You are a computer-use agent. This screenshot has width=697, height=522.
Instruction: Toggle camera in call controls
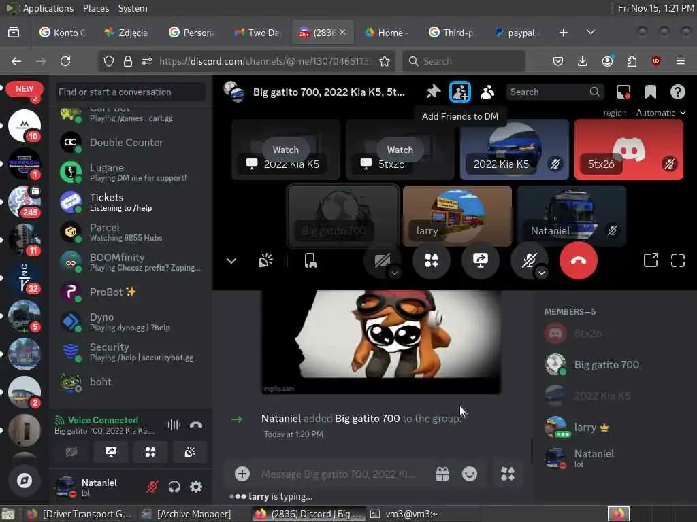(x=382, y=260)
